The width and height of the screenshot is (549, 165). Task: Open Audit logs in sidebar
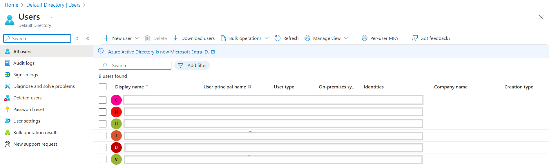(24, 63)
